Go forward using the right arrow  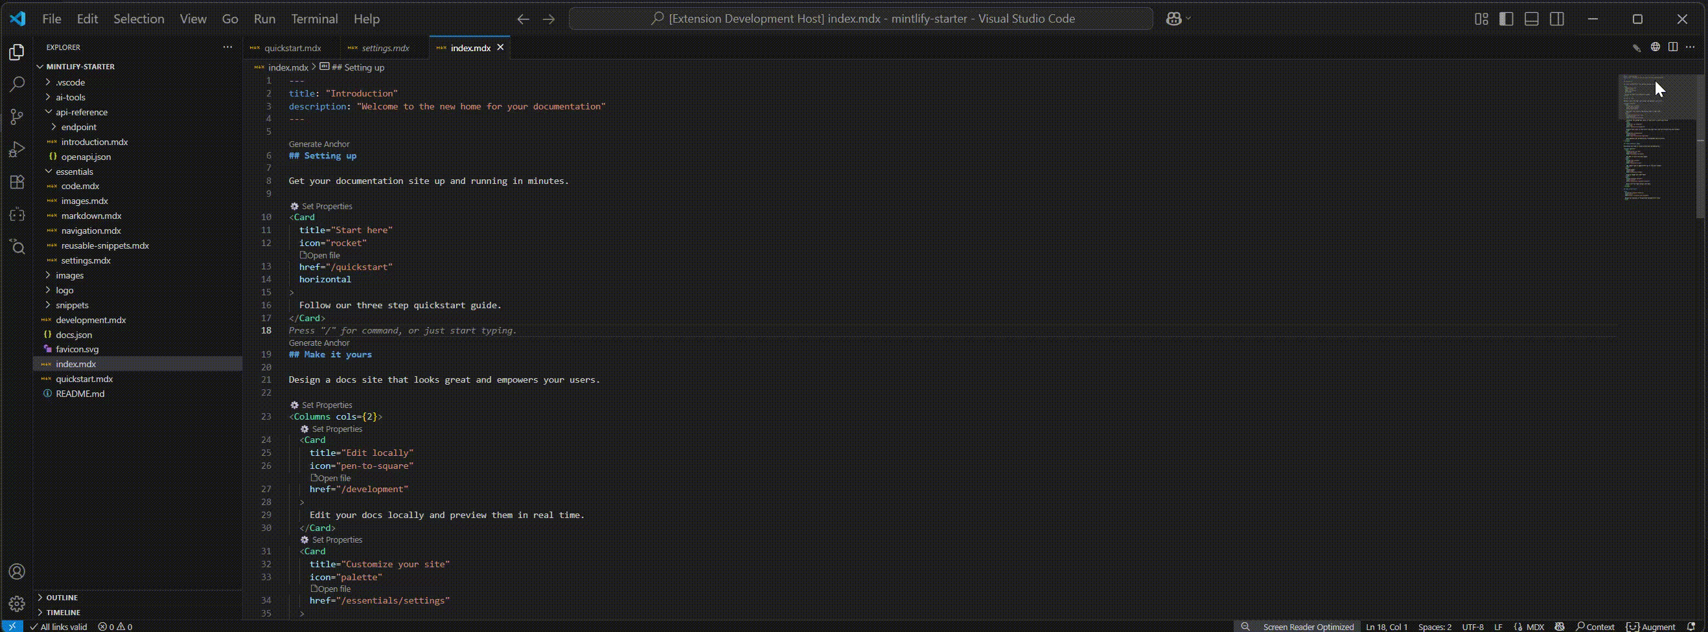[548, 19]
